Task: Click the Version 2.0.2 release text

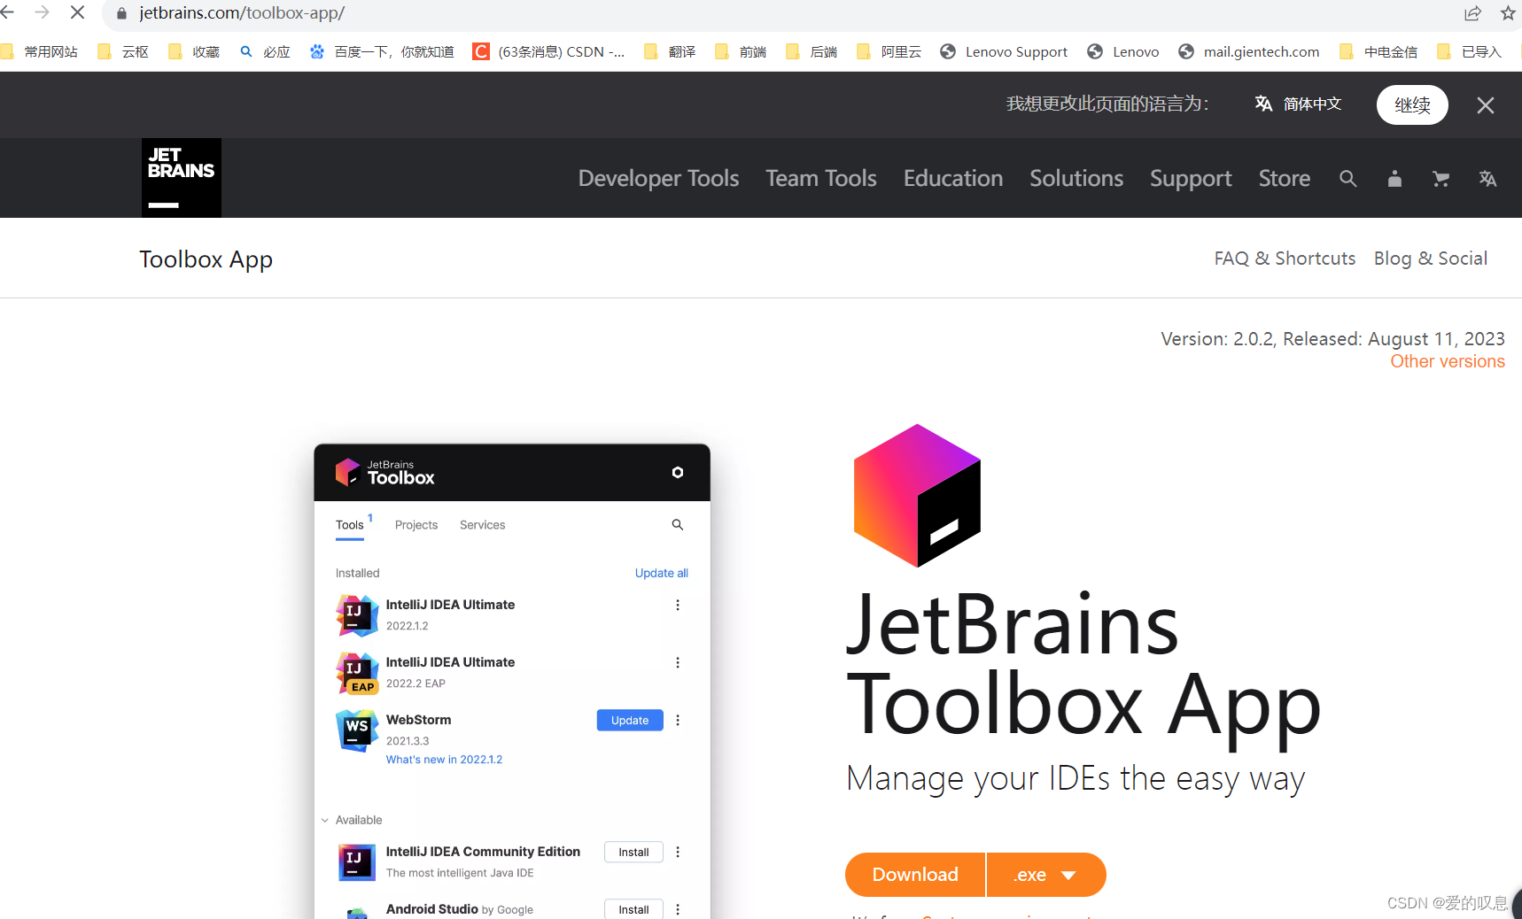Action: (x=1332, y=339)
